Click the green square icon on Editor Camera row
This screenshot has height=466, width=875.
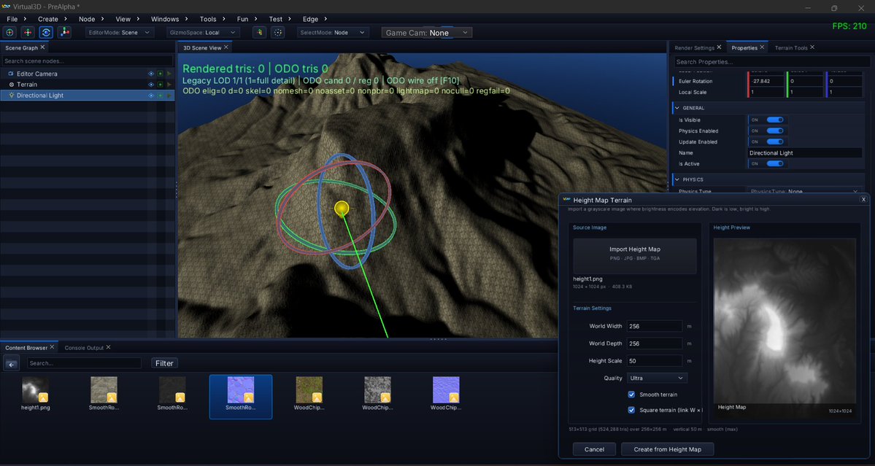pyautogui.click(x=160, y=74)
